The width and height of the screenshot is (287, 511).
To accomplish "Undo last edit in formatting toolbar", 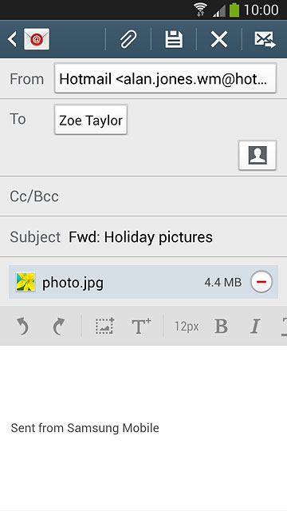I will click(x=22, y=327).
